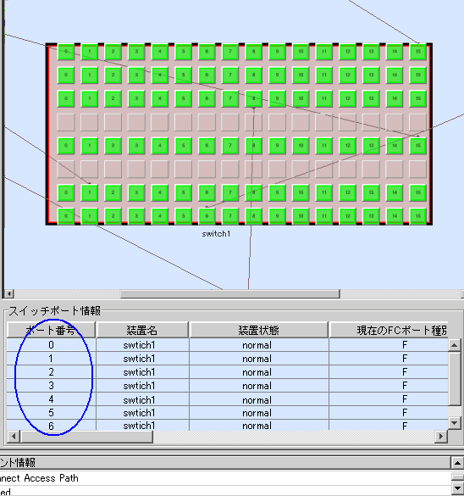
Task: Select port 13 in the seventh port row
Action: coord(371,192)
